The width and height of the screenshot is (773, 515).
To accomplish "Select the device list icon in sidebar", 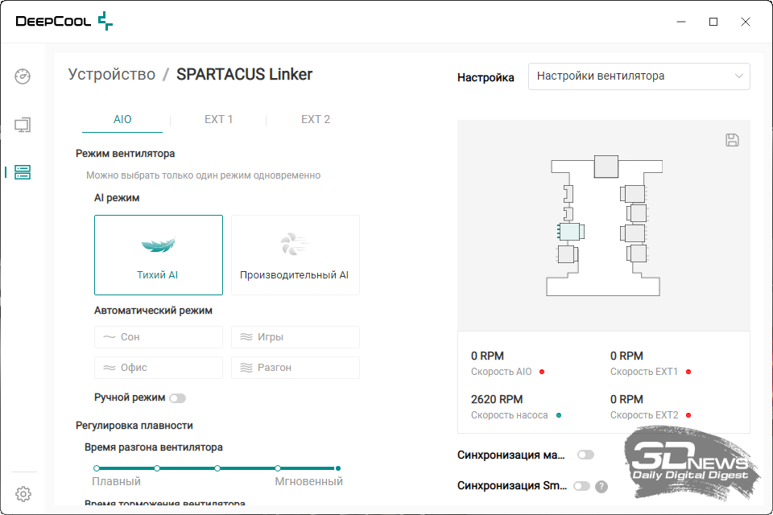I will tap(23, 172).
